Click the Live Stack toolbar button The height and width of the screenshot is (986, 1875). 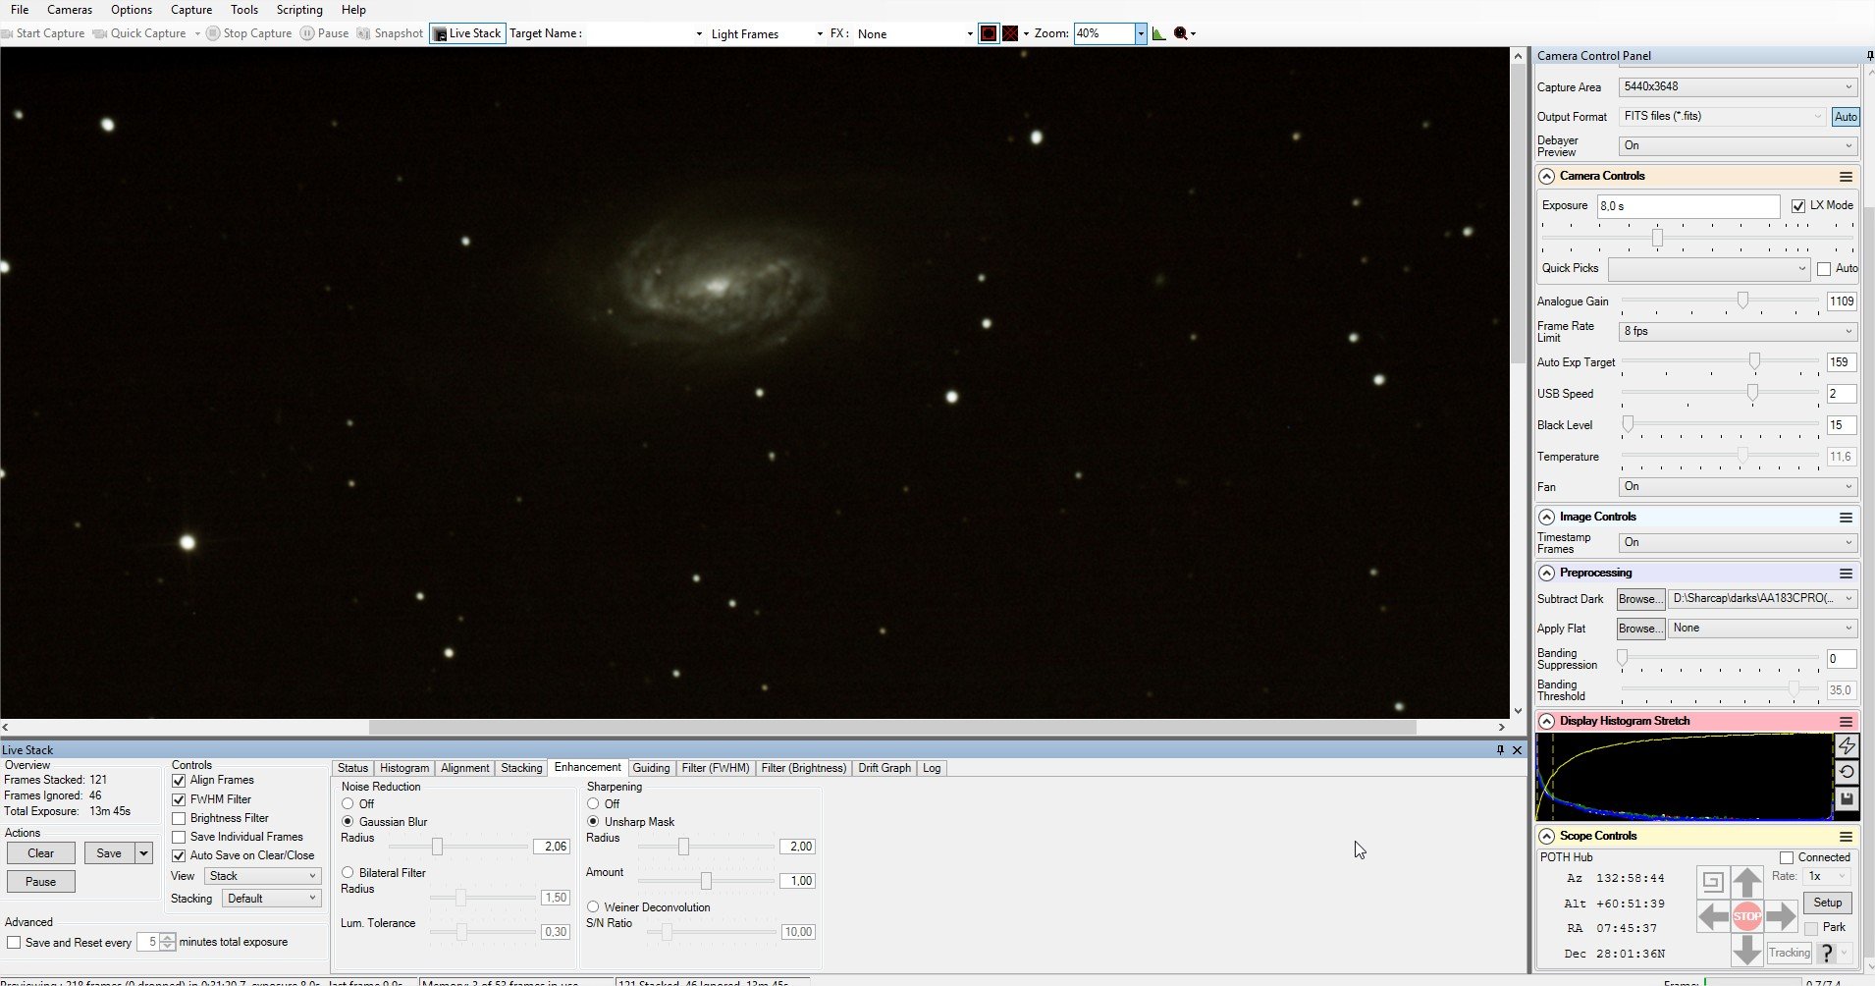[x=467, y=33]
